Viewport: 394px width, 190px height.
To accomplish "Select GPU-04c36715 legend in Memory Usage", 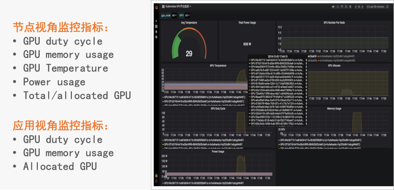I will point(321,140).
